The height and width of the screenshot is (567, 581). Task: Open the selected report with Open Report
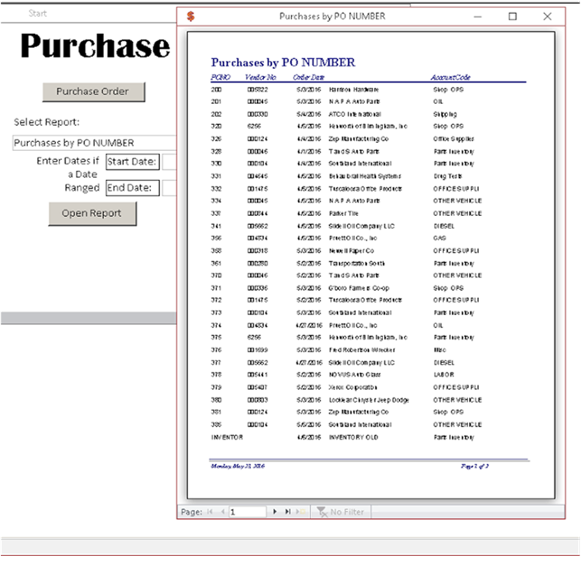click(92, 213)
